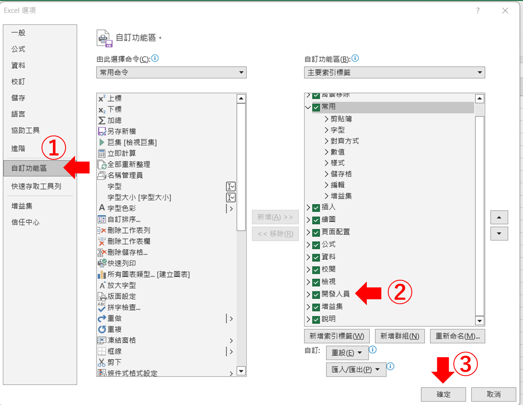The width and height of the screenshot is (523, 405).
Task: Select the 所有圖表類型 chart icon
Action: click(102, 275)
